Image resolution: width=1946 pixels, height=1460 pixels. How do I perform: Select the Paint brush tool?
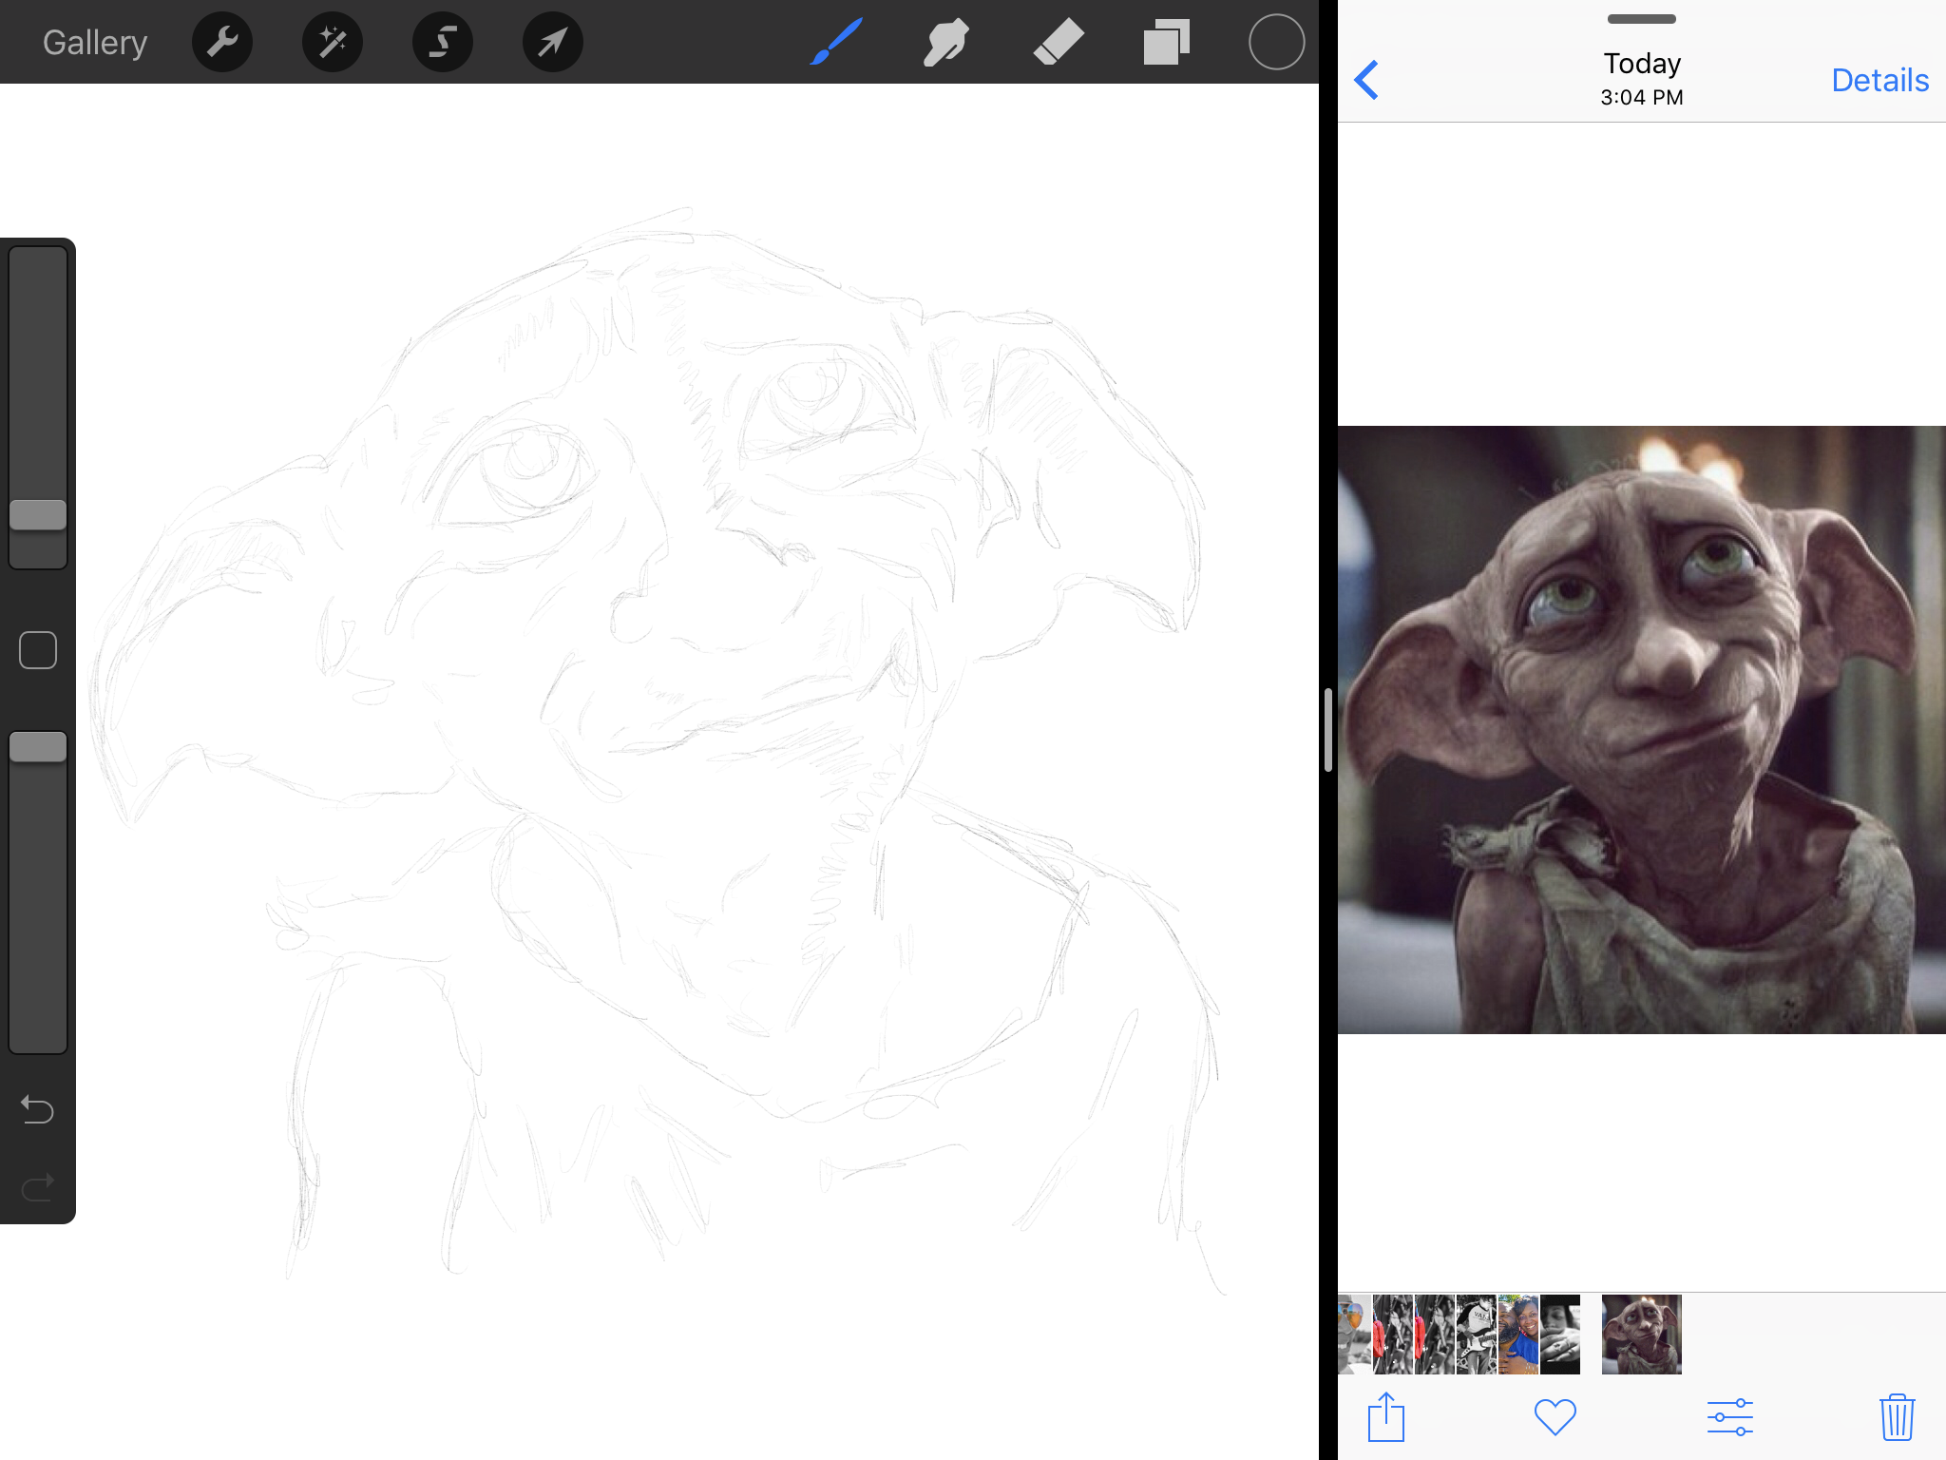[836, 42]
